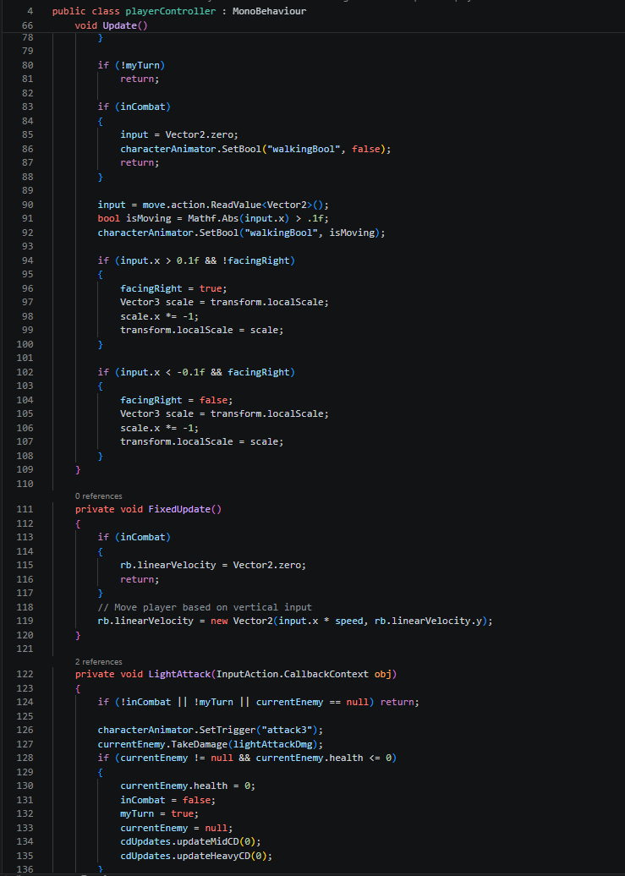
Task: Click line number 119 in the gutter
Action: (25, 621)
